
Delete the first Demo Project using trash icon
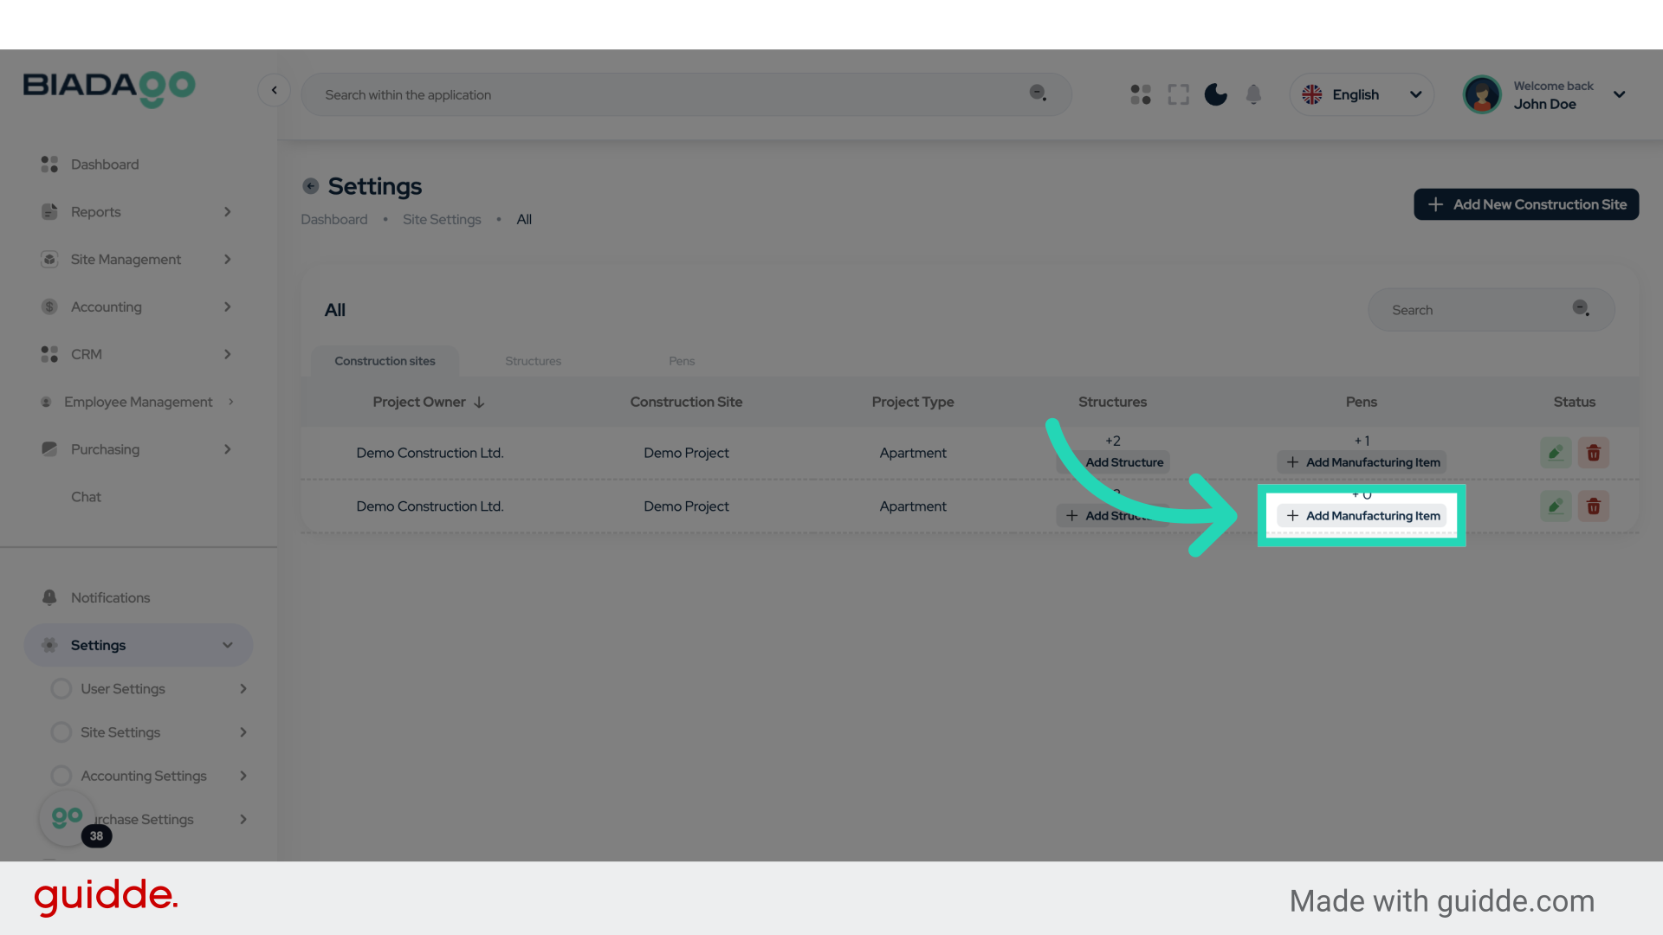pos(1594,453)
